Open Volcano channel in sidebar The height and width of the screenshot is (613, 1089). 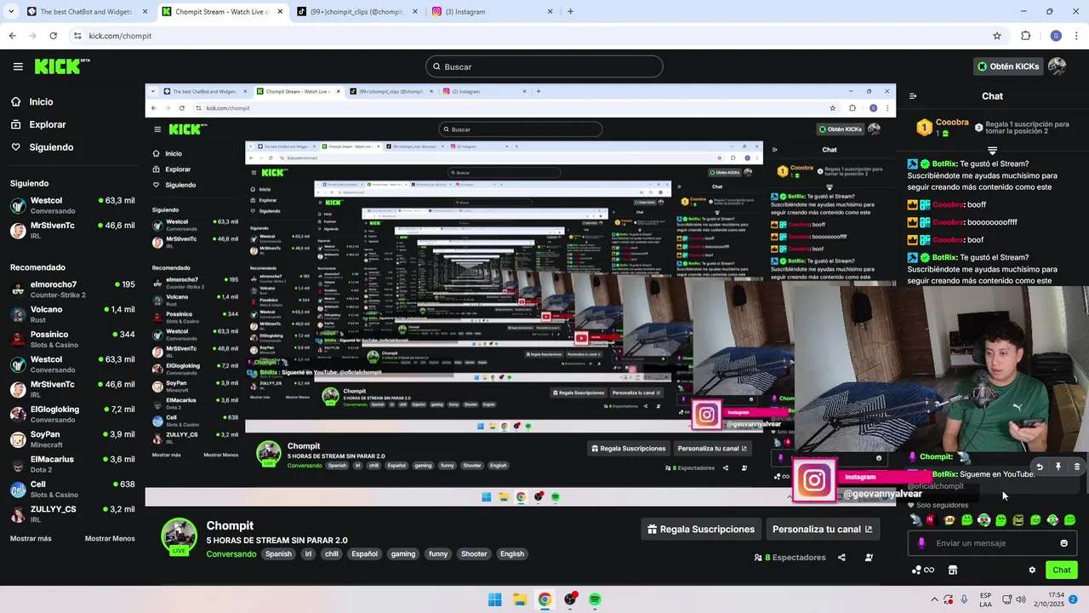72,314
